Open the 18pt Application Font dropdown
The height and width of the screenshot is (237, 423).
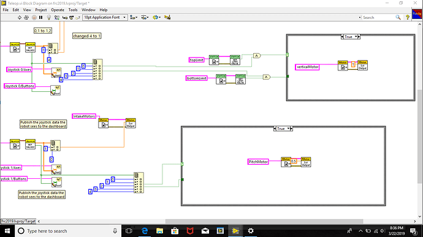coord(105,17)
